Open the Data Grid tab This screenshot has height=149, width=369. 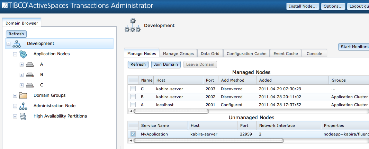pyautogui.click(x=210, y=53)
